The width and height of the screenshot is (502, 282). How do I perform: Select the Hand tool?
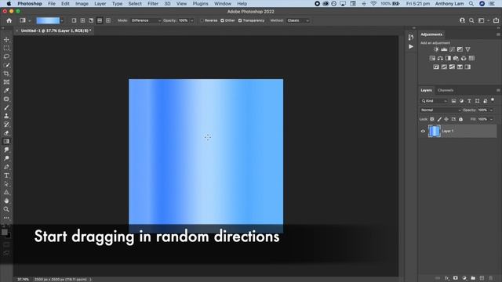tap(6, 201)
